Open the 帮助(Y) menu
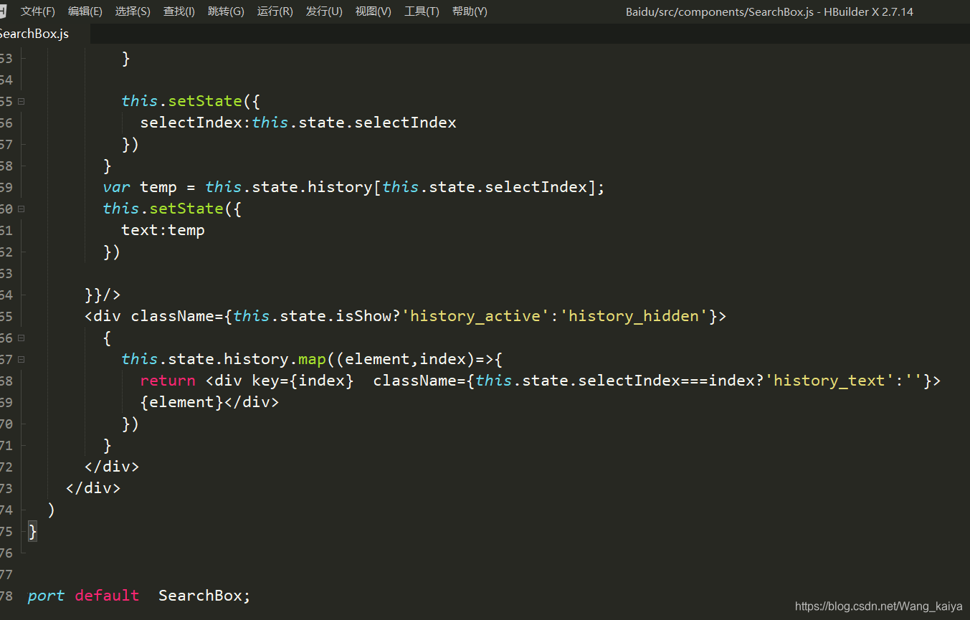This screenshot has width=970, height=620. click(x=470, y=11)
